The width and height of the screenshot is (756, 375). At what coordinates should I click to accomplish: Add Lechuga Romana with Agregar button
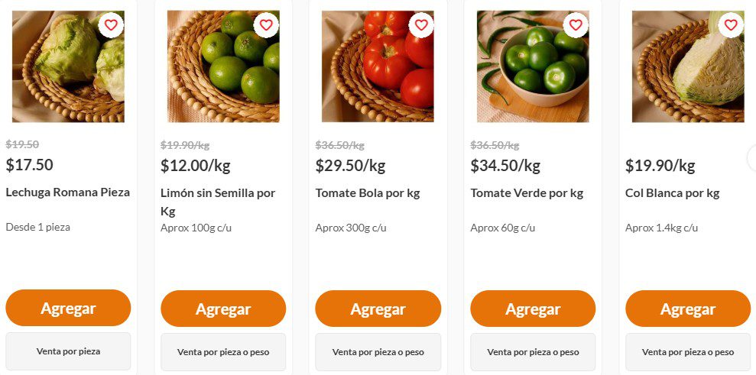(68, 308)
